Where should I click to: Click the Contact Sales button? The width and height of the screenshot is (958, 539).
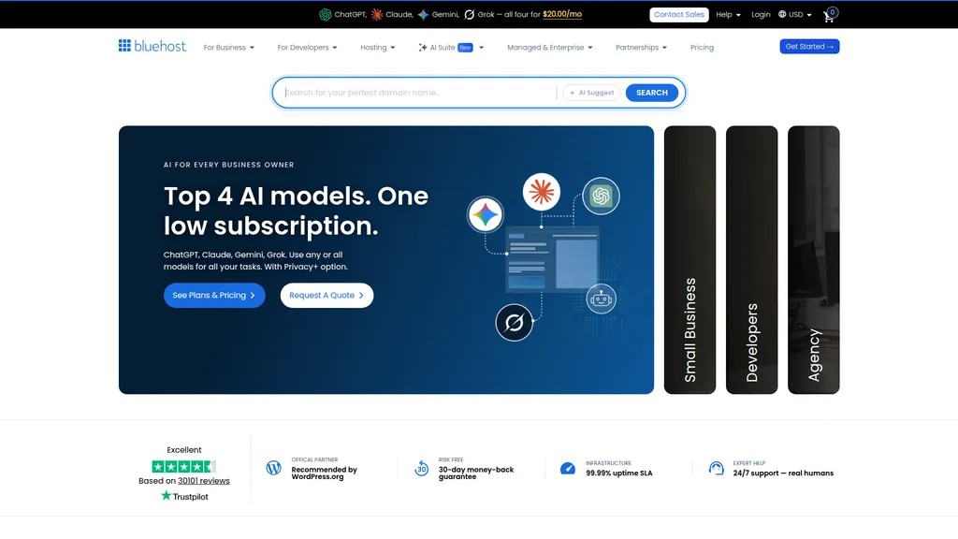679,15
